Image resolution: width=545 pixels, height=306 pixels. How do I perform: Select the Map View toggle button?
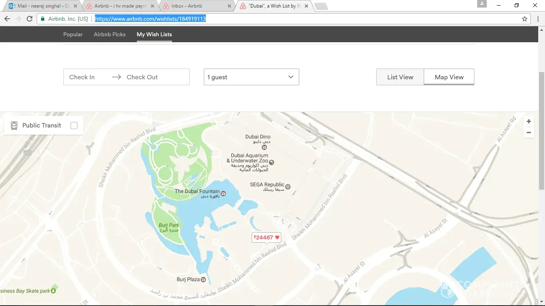[x=449, y=77]
